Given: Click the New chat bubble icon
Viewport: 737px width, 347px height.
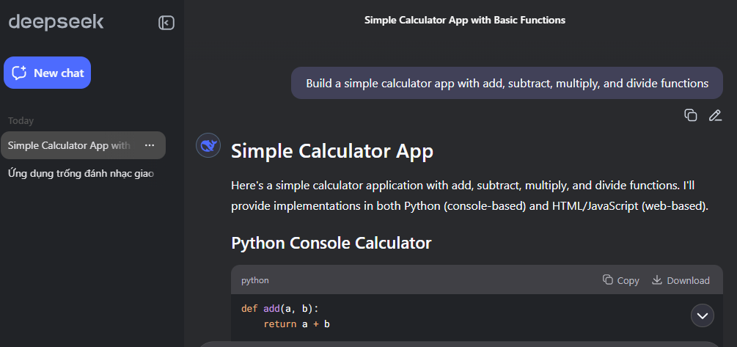Looking at the screenshot, I should tap(19, 73).
